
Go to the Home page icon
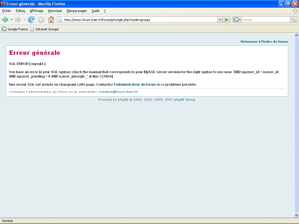51,20
